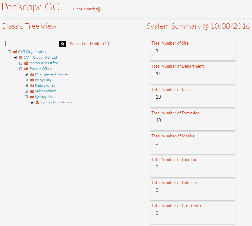This screenshot has width=252, height=226.
Task: Click the Melbourne Office building icon
Action: [26, 63]
